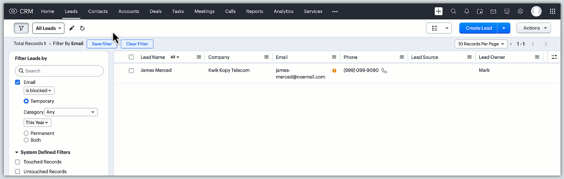The width and height of the screenshot is (564, 179).
Task: Expand the Category Any dropdown
Action: (71, 112)
